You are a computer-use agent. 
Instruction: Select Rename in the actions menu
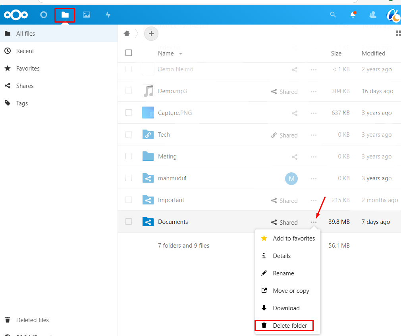(x=283, y=273)
